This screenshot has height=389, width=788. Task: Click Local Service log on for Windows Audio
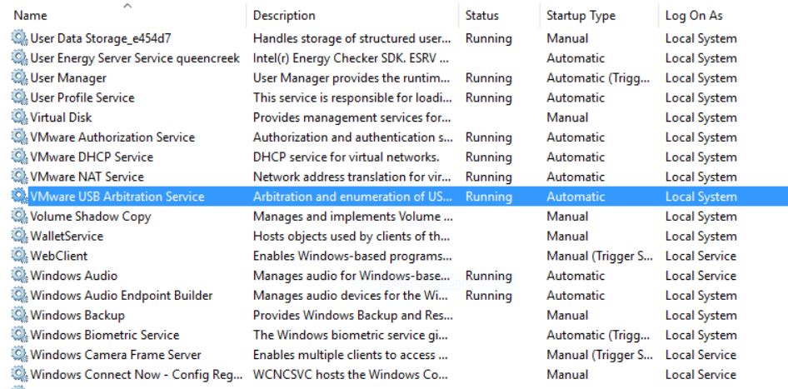coord(701,276)
